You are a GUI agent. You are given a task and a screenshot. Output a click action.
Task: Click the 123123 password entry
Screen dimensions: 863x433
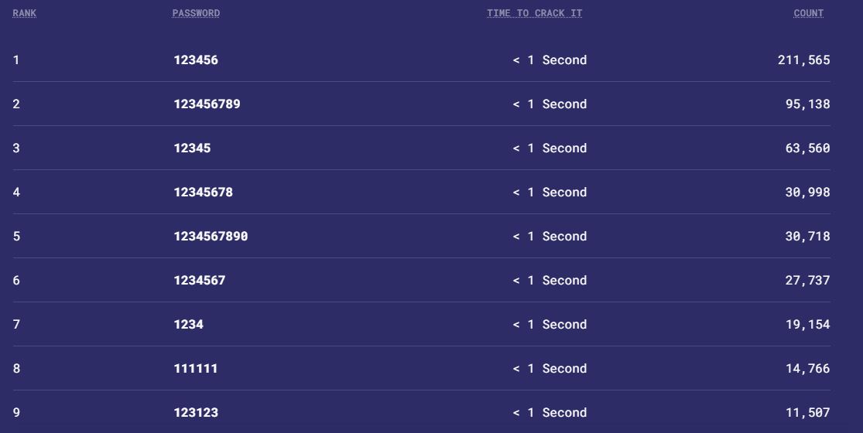point(196,413)
